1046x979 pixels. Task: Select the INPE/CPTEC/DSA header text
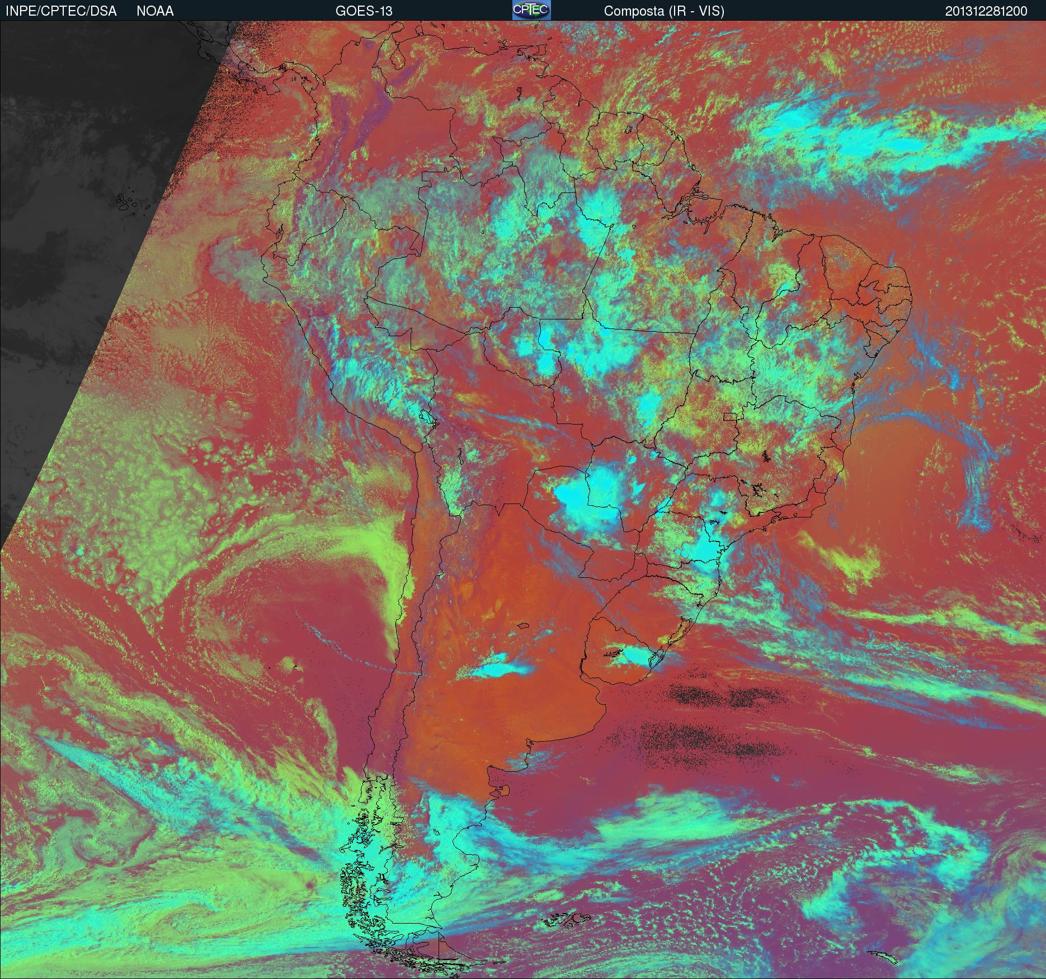61,11
